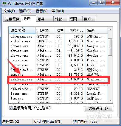Click the 结束进程(E) button
The width and height of the screenshot is (121, 126).
pos(98,108)
